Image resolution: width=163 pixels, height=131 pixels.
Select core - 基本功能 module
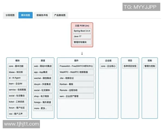[x=17, y=66]
